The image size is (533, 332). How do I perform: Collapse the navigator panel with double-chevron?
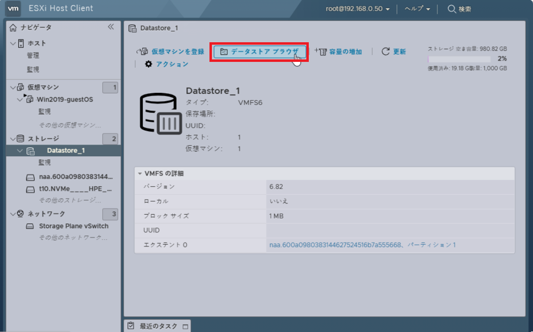(x=111, y=27)
